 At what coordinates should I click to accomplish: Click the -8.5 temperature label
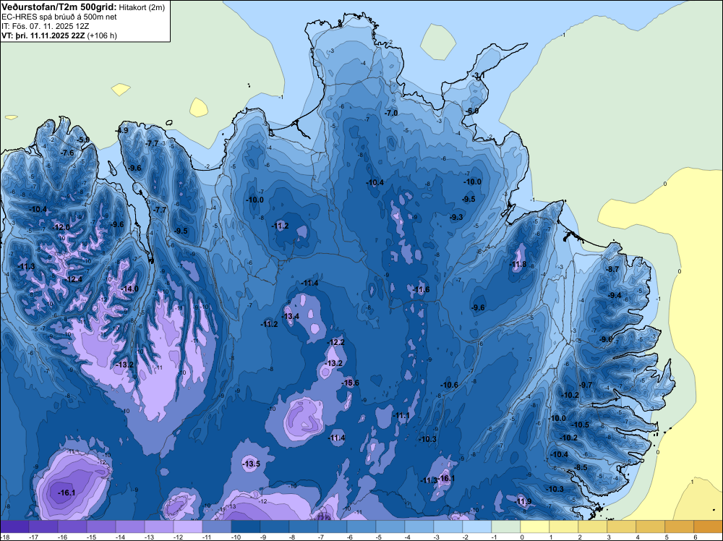[x=581, y=467]
